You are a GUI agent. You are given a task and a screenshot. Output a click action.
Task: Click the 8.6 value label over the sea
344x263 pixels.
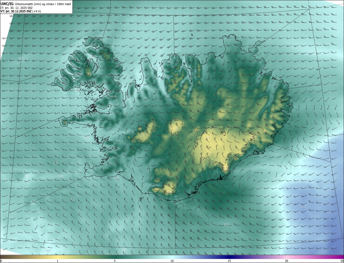(60, 176)
